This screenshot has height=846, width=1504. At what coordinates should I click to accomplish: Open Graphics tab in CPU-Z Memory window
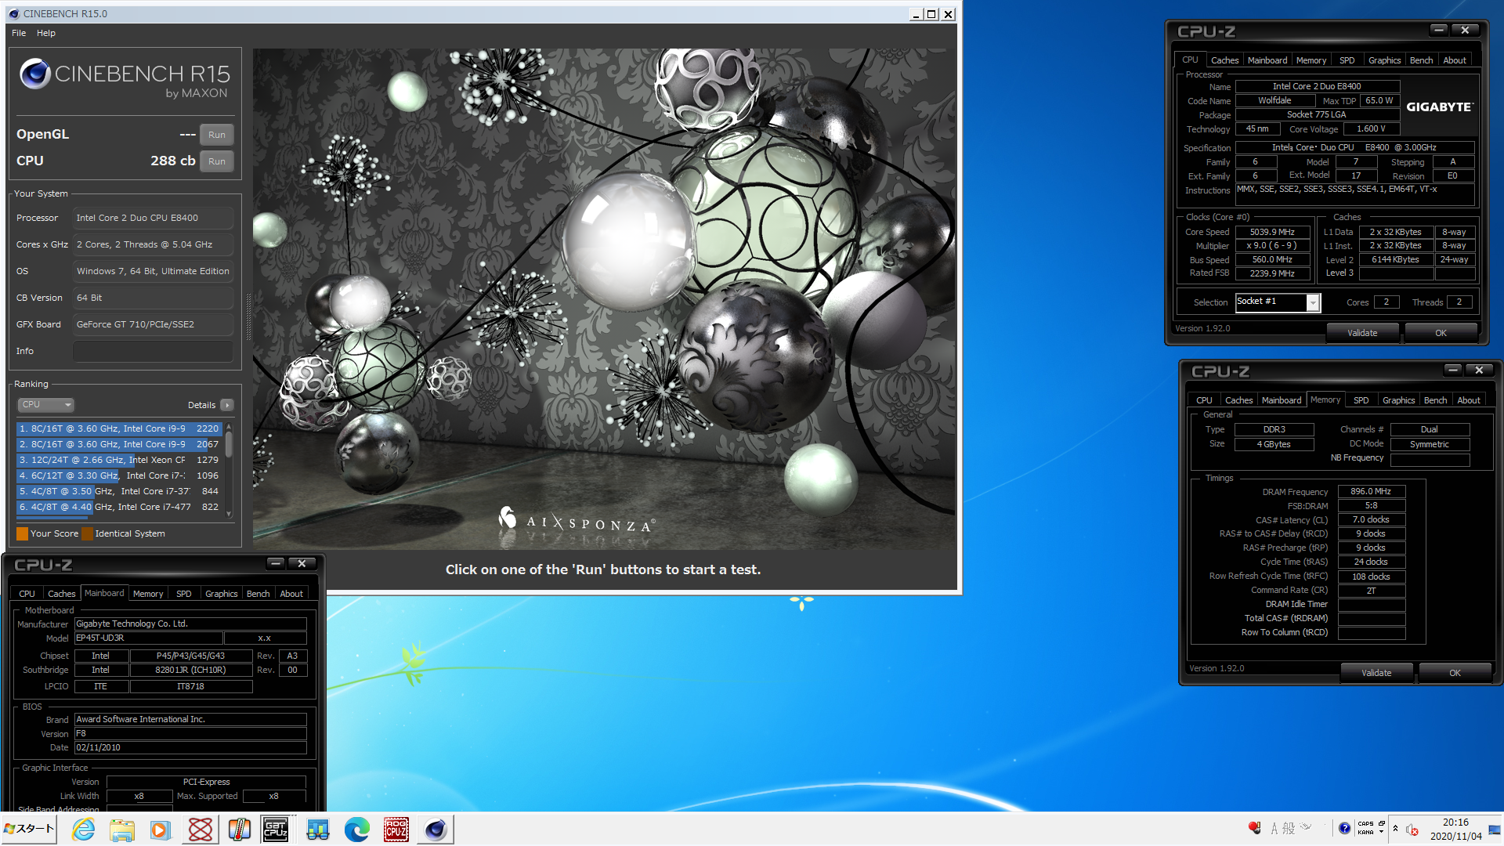(x=1398, y=400)
